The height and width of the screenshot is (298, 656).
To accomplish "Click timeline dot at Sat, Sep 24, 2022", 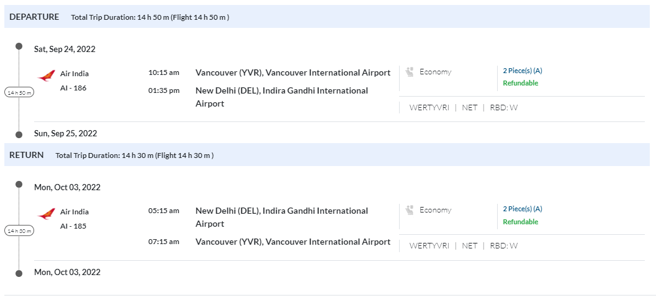I will [19, 47].
